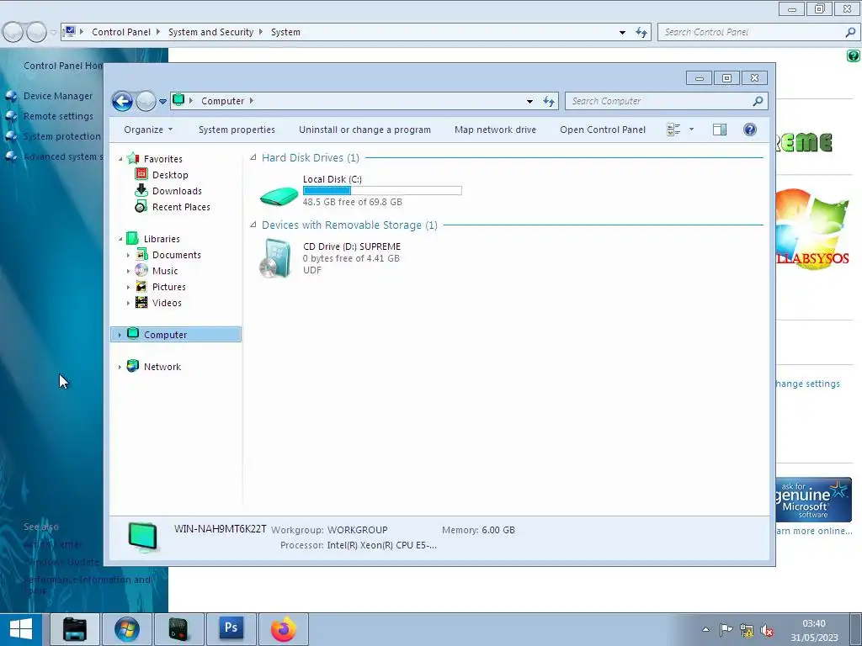Viewport: 862px width, 646px height.
Task: Refresh the Computer window address bar
Action: 549,101
